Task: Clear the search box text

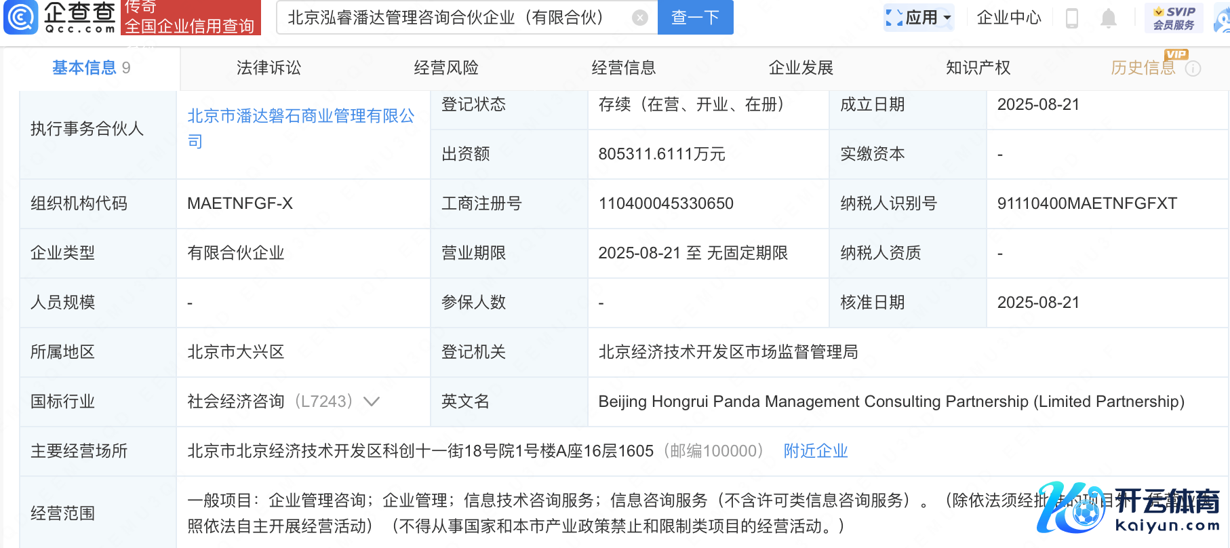Action: coord(639,18)
